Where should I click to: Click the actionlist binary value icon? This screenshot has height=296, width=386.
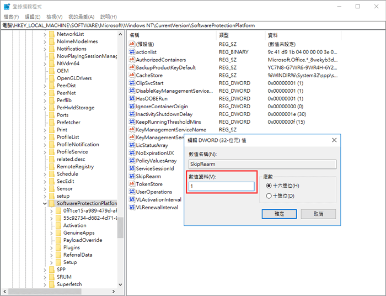(132, 52)
